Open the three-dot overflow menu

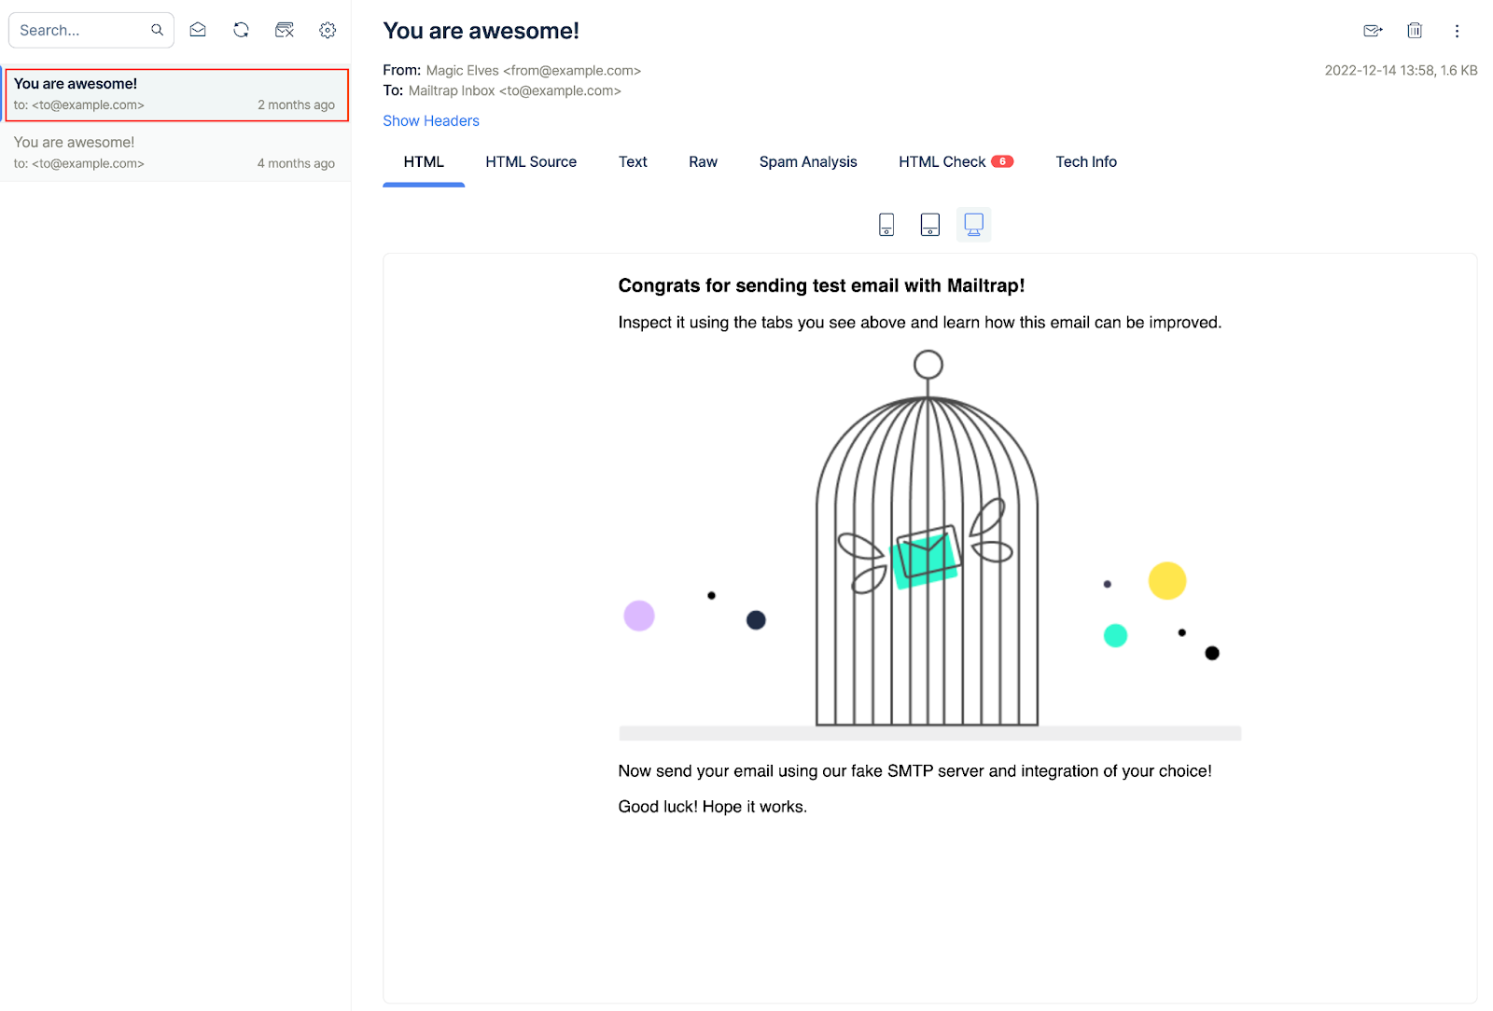pyautogui.click(x=1457, y=31)
